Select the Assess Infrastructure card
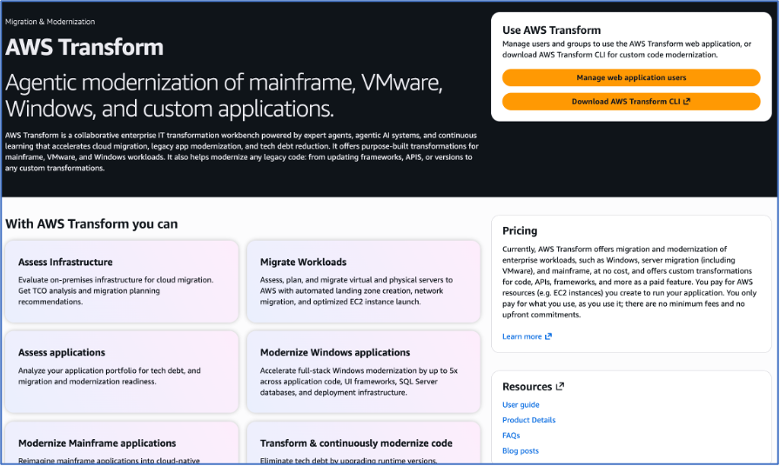 [x=122, y=282]
